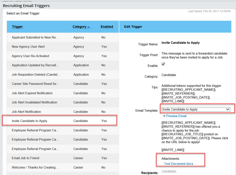The width and height of the screenshot is (236, 175).
Task: Click the ascending sort arrow beside Category
Action: 88,27
